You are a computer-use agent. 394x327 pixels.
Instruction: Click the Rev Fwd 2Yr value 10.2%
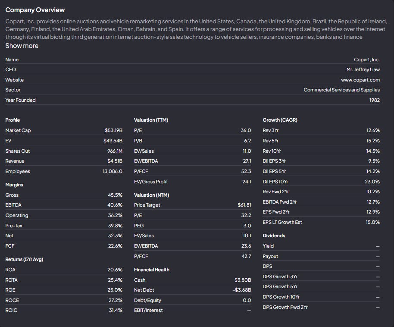372,192
